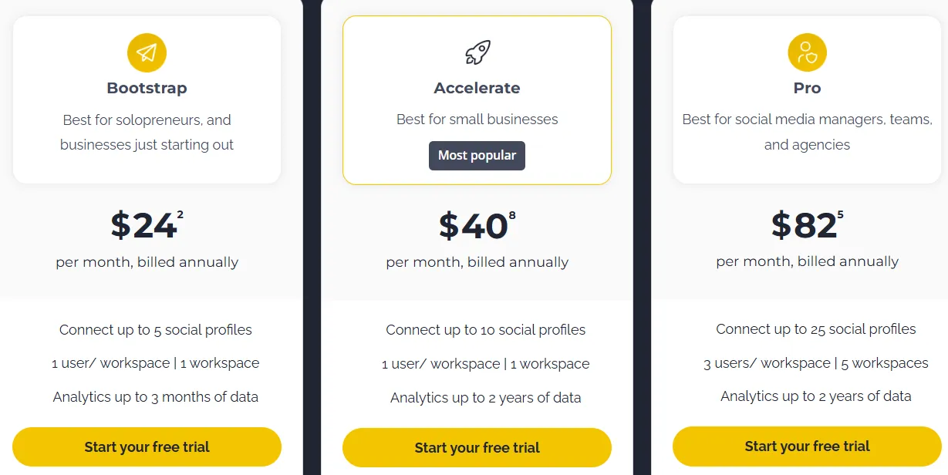Select the Bootstrap plan heading

pos(147,88)
